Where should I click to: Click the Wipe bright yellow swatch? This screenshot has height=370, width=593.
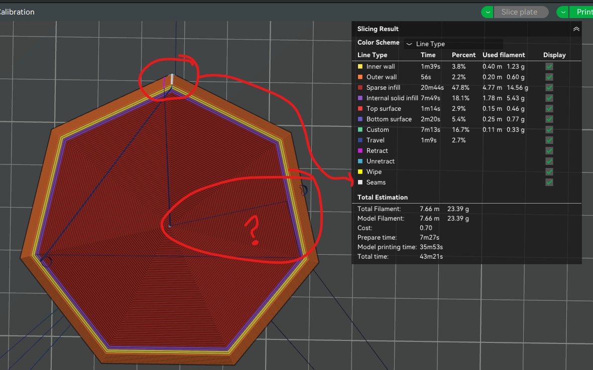click(360, 172)
